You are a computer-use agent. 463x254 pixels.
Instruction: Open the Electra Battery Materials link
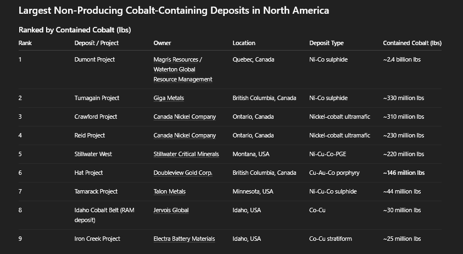(184, 239)
